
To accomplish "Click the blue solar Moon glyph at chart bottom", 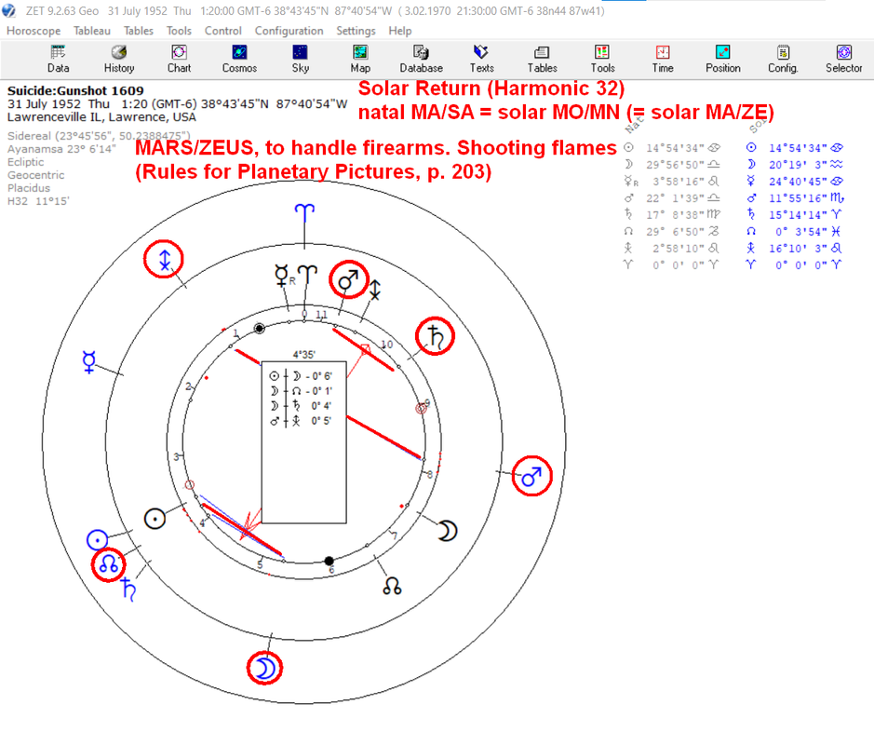I will [264, 668].
